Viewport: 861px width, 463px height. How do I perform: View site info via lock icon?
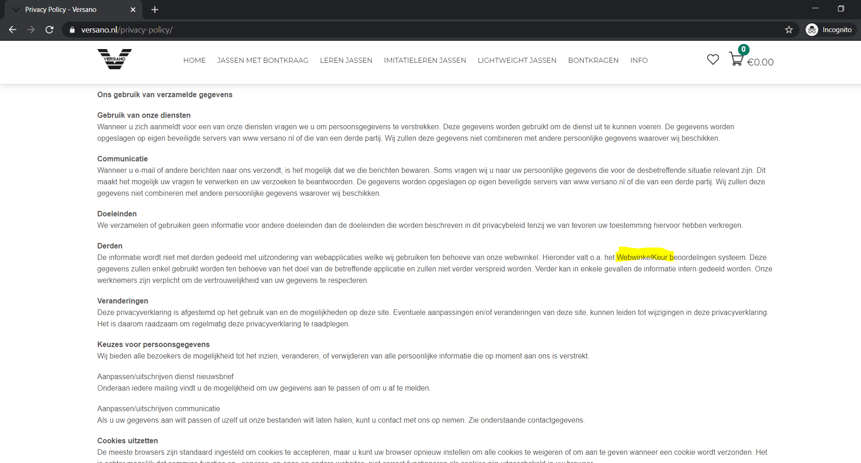click(72, 30)
